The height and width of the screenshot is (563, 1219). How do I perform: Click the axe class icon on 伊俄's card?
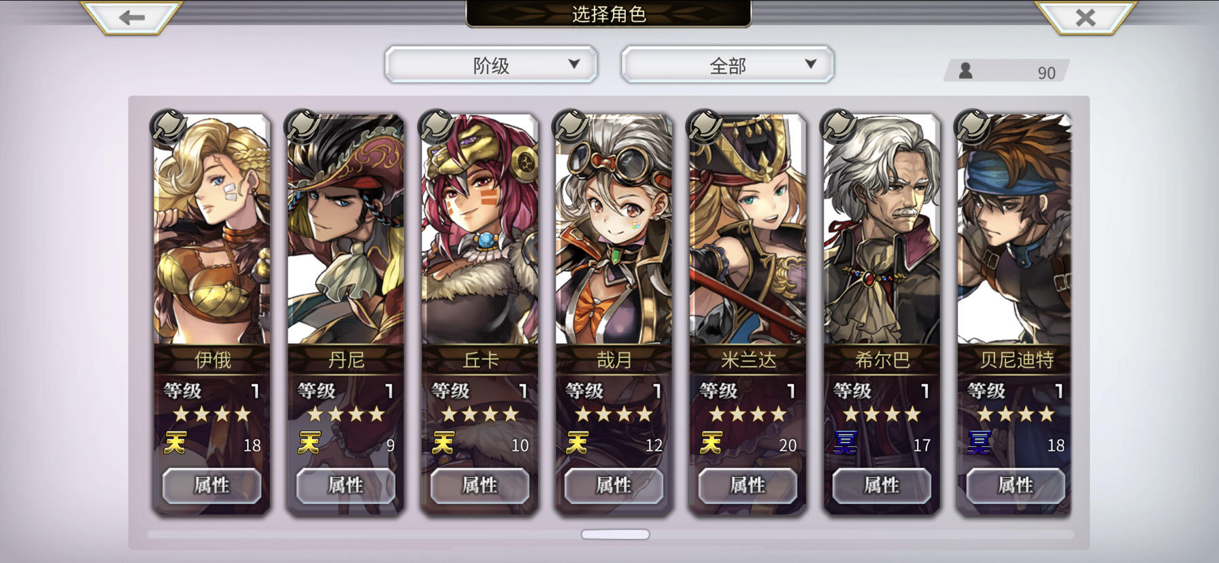(x=168, y=126)
